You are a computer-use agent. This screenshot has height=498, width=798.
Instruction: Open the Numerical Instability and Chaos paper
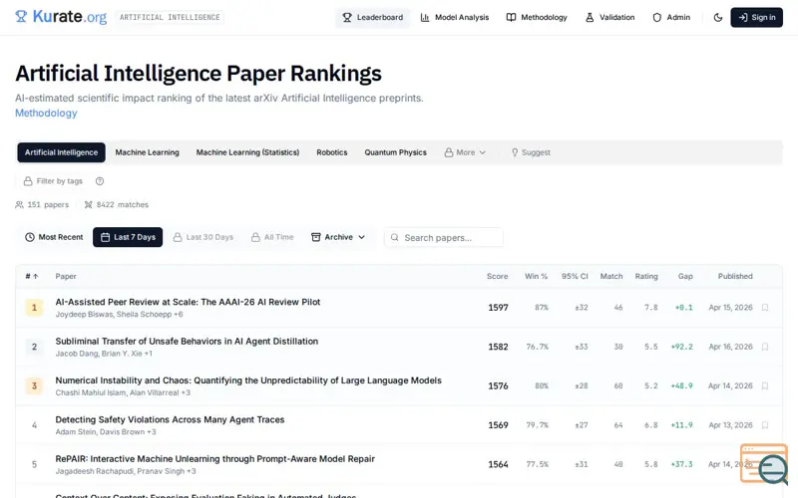coord(248,380)
